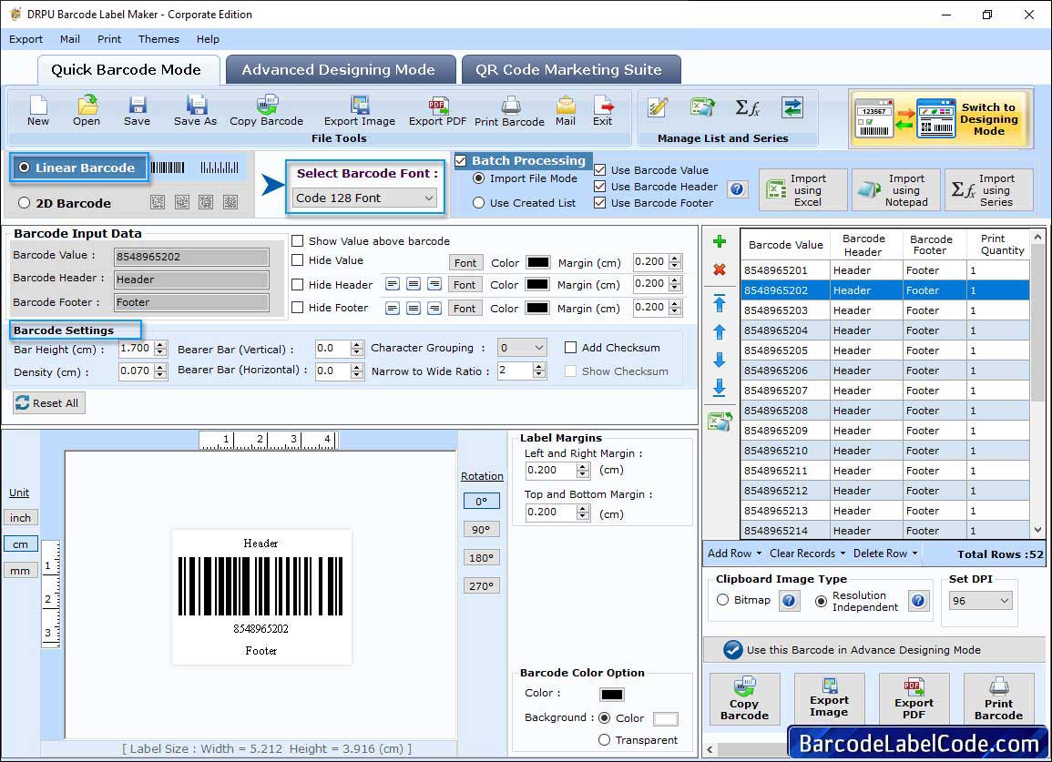Open a file with Open icon

(87, 111)
